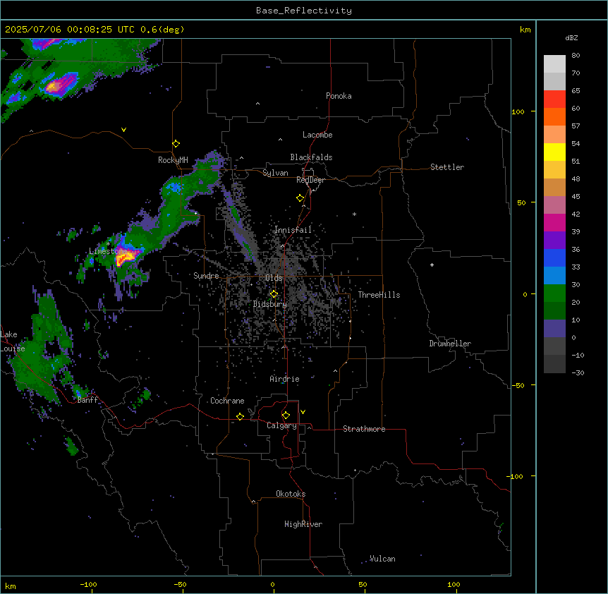The image size is (608, 594).
Task: Click the 57 value in dBZ legend
Action: point(576,126)
